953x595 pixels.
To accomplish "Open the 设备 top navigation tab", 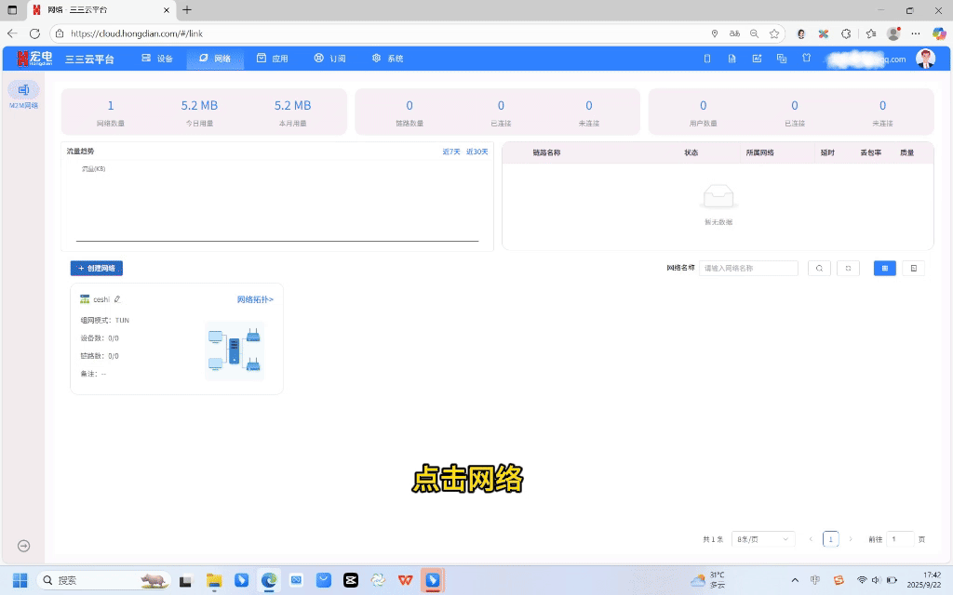I will (157, 59).
